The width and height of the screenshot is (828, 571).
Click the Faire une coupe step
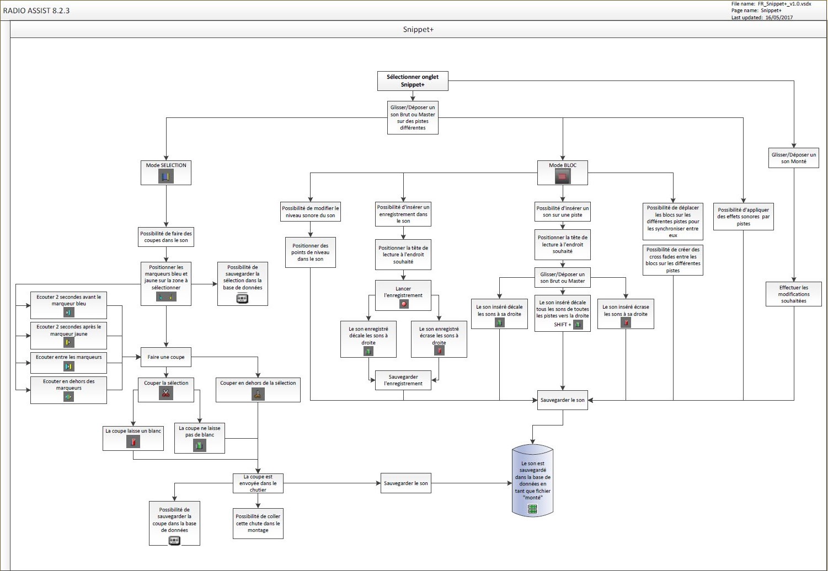click(x=166, y=357)
